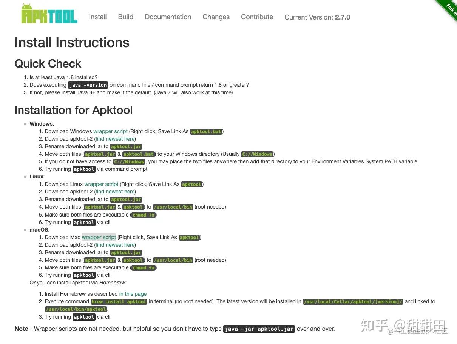457x344 pixels.
Task: Click the apktool.bat code in Windows step 1
Action: pyautogui.click(x=206, y=132)
